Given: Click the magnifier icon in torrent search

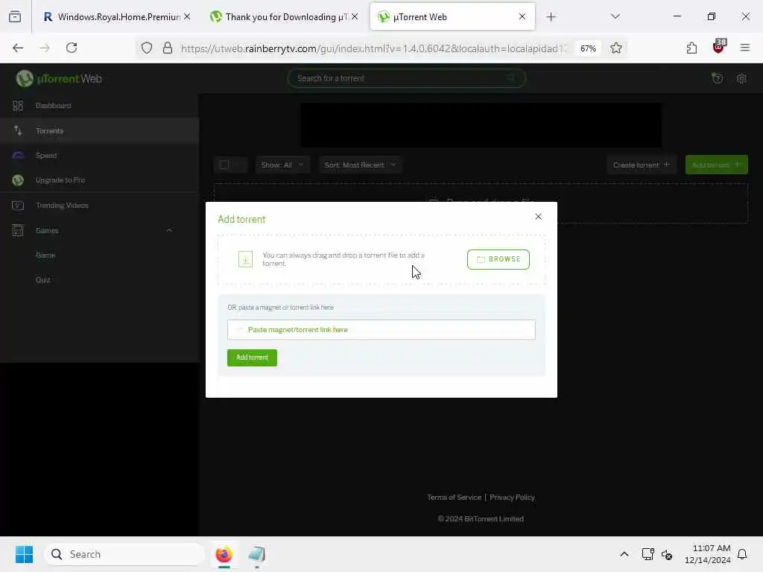Looking at the screenshot, I should coord(510,78).
